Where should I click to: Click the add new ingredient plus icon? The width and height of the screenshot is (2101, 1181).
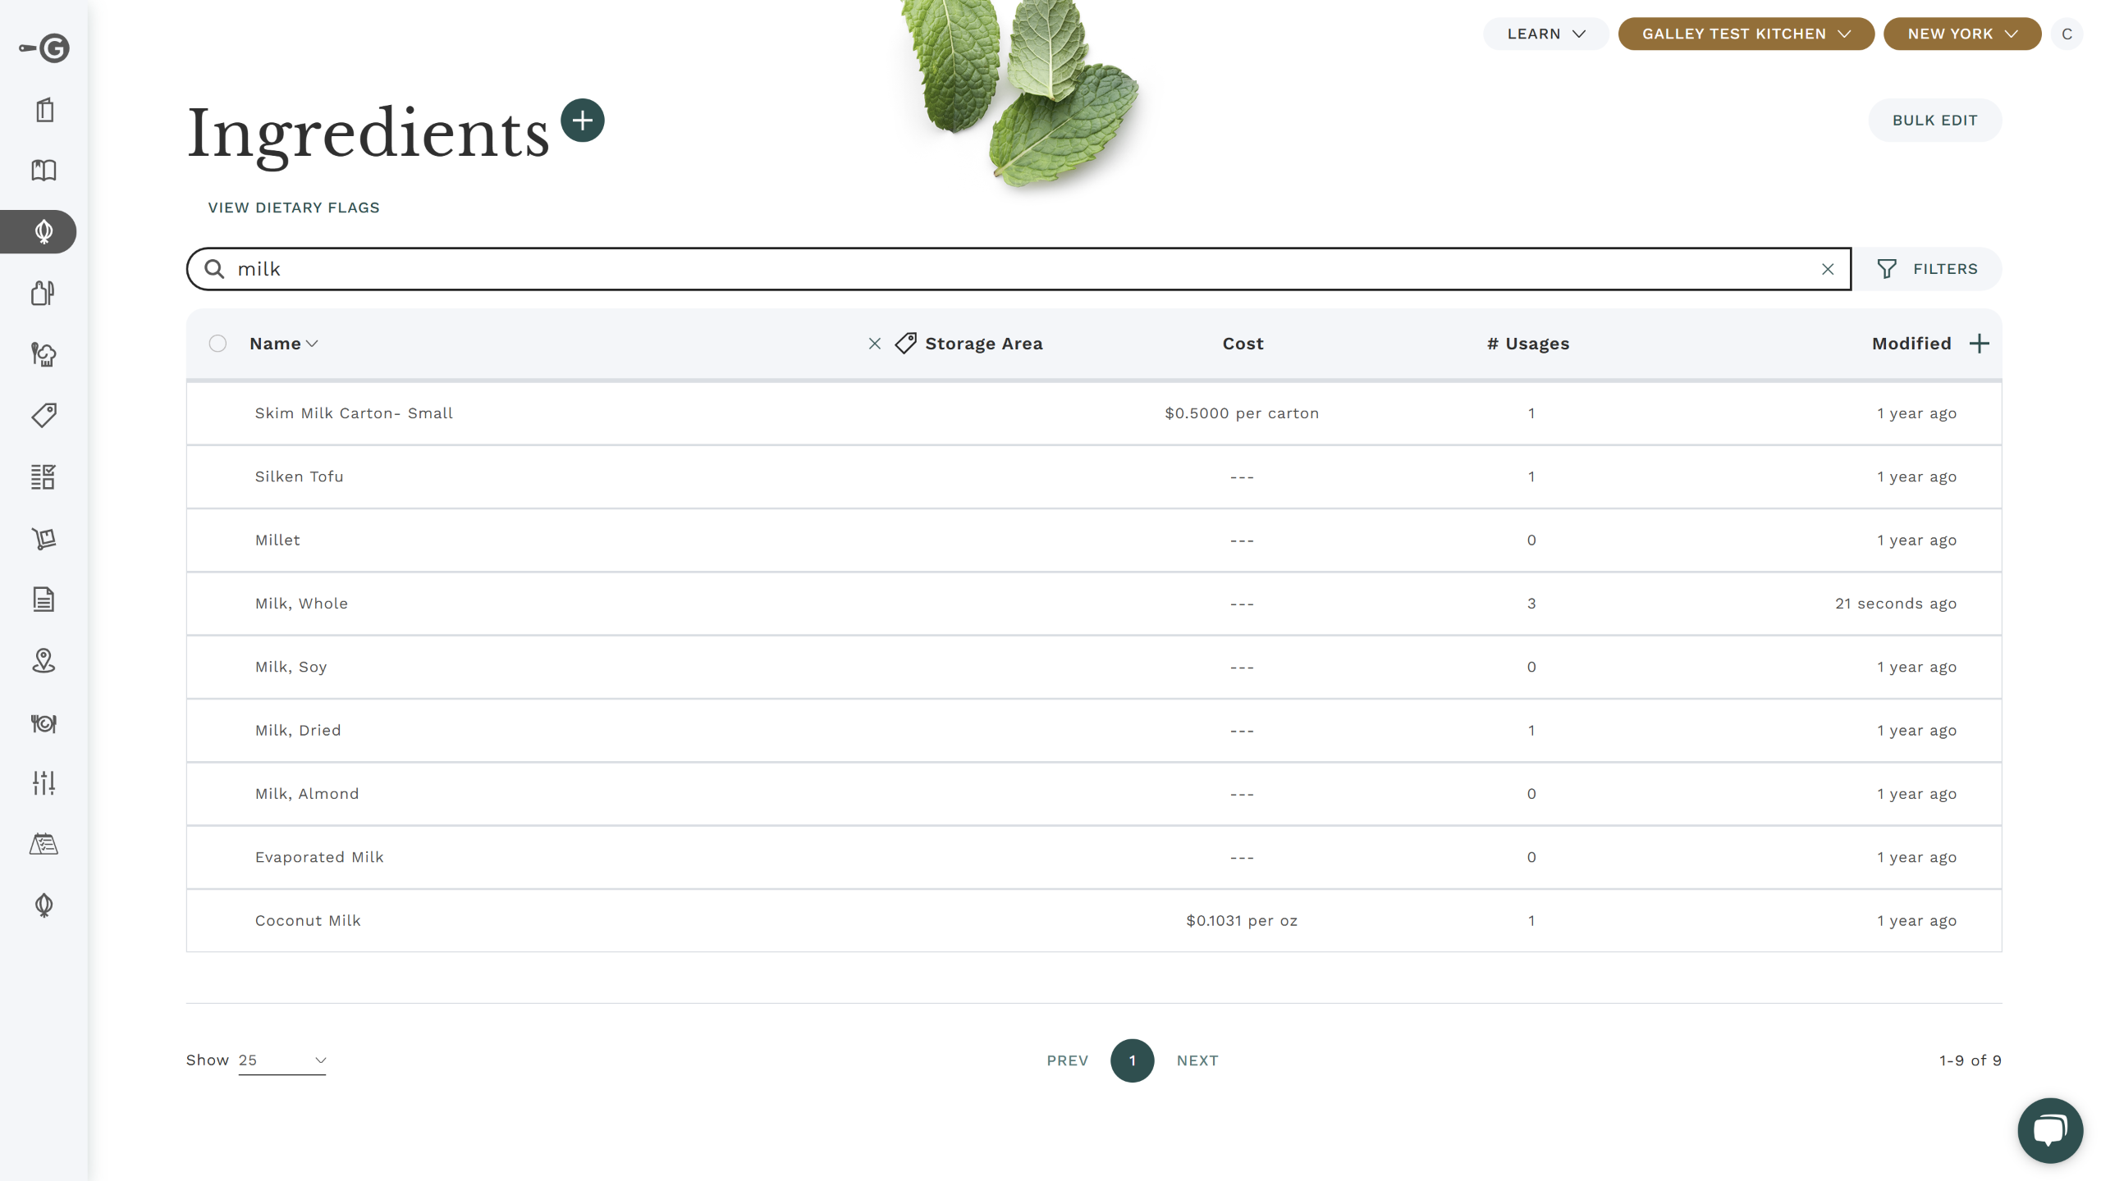582,121
